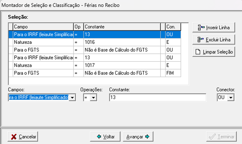Click the Voltar left arrow icon
The height and width of the screenshot is (144, 242).
(99, 137)
